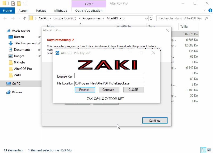Open the Fichier menu in Explorer
The width and height of the screenshot is (213, 153).
point(7,11)
